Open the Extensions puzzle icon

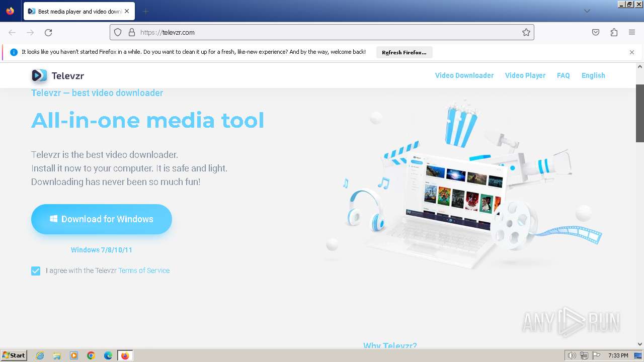(x=614, y=32)
